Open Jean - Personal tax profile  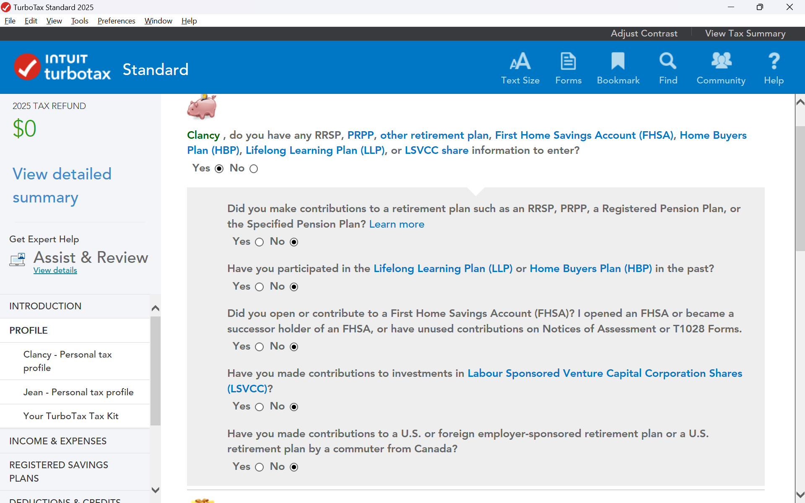(x=78, y=392)
